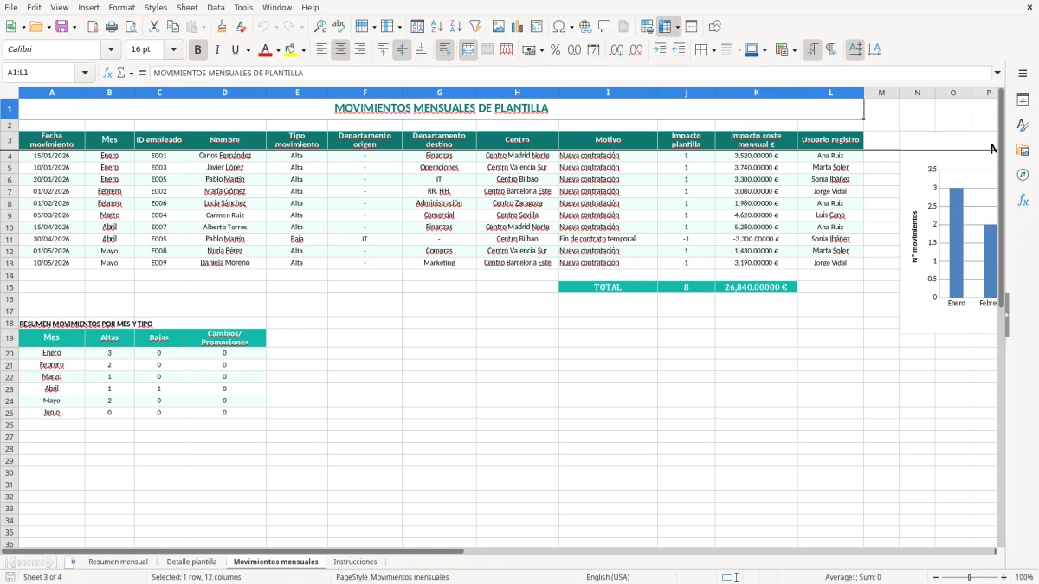1039x584 pixels.
Task: Click the Print icon
Action: point(112,27)
